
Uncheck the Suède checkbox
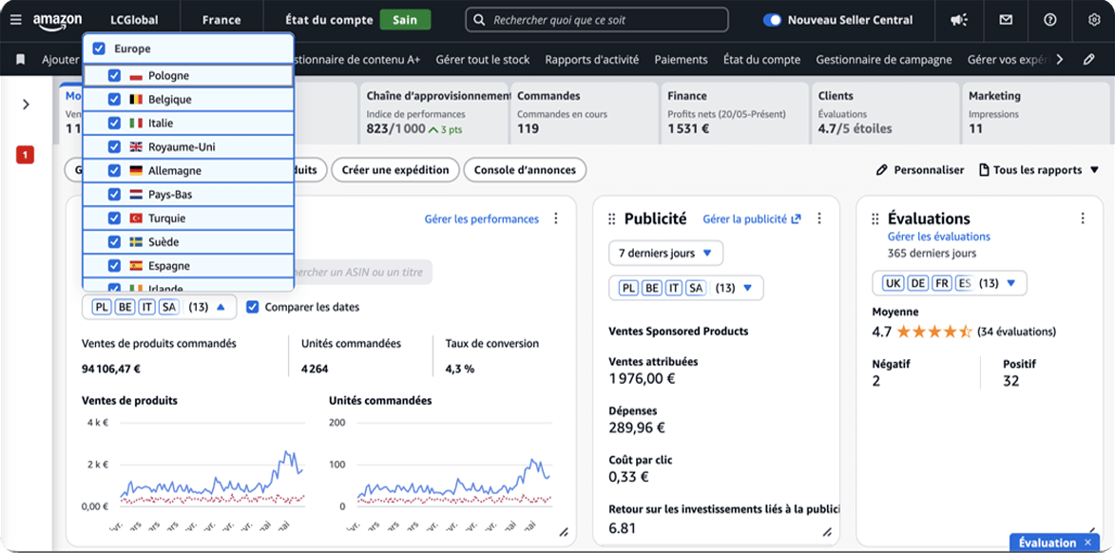pyautogui.click(x=114, y=241)
